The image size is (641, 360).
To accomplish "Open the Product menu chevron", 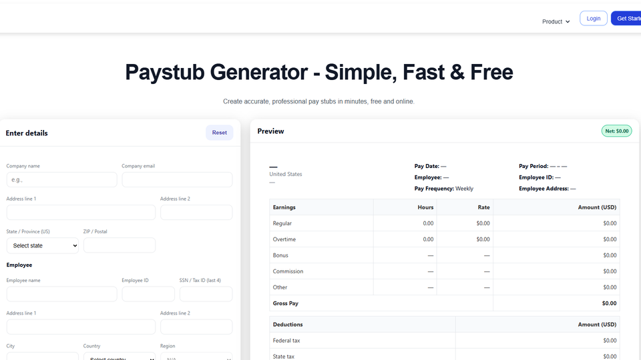I will (568, 21).
